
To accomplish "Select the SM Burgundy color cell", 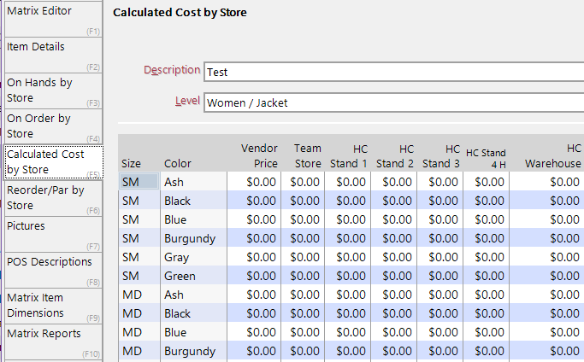I will click(194, 238).
